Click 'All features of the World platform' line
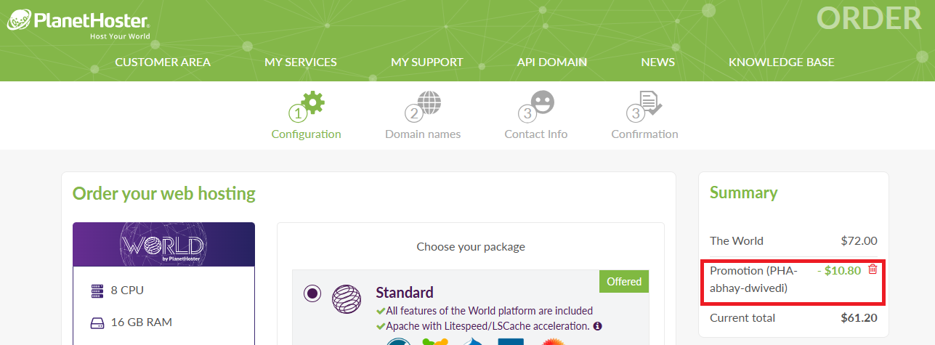 coord(485,311)
